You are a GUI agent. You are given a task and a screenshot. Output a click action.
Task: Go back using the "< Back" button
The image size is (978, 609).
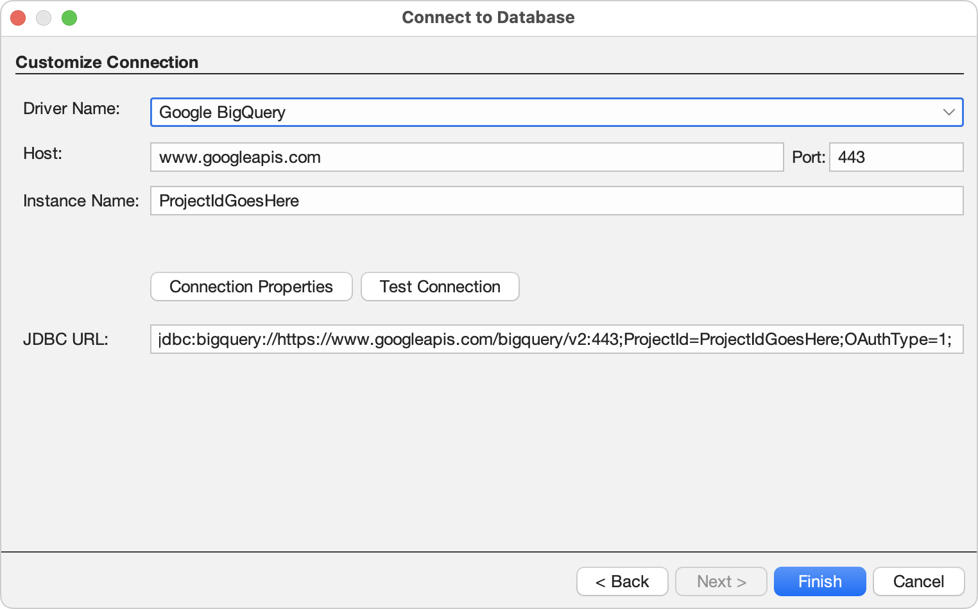click(x=622, y=581)
